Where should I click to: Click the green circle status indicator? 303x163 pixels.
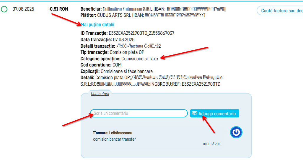pyautogui.click(x=4, y=9)
